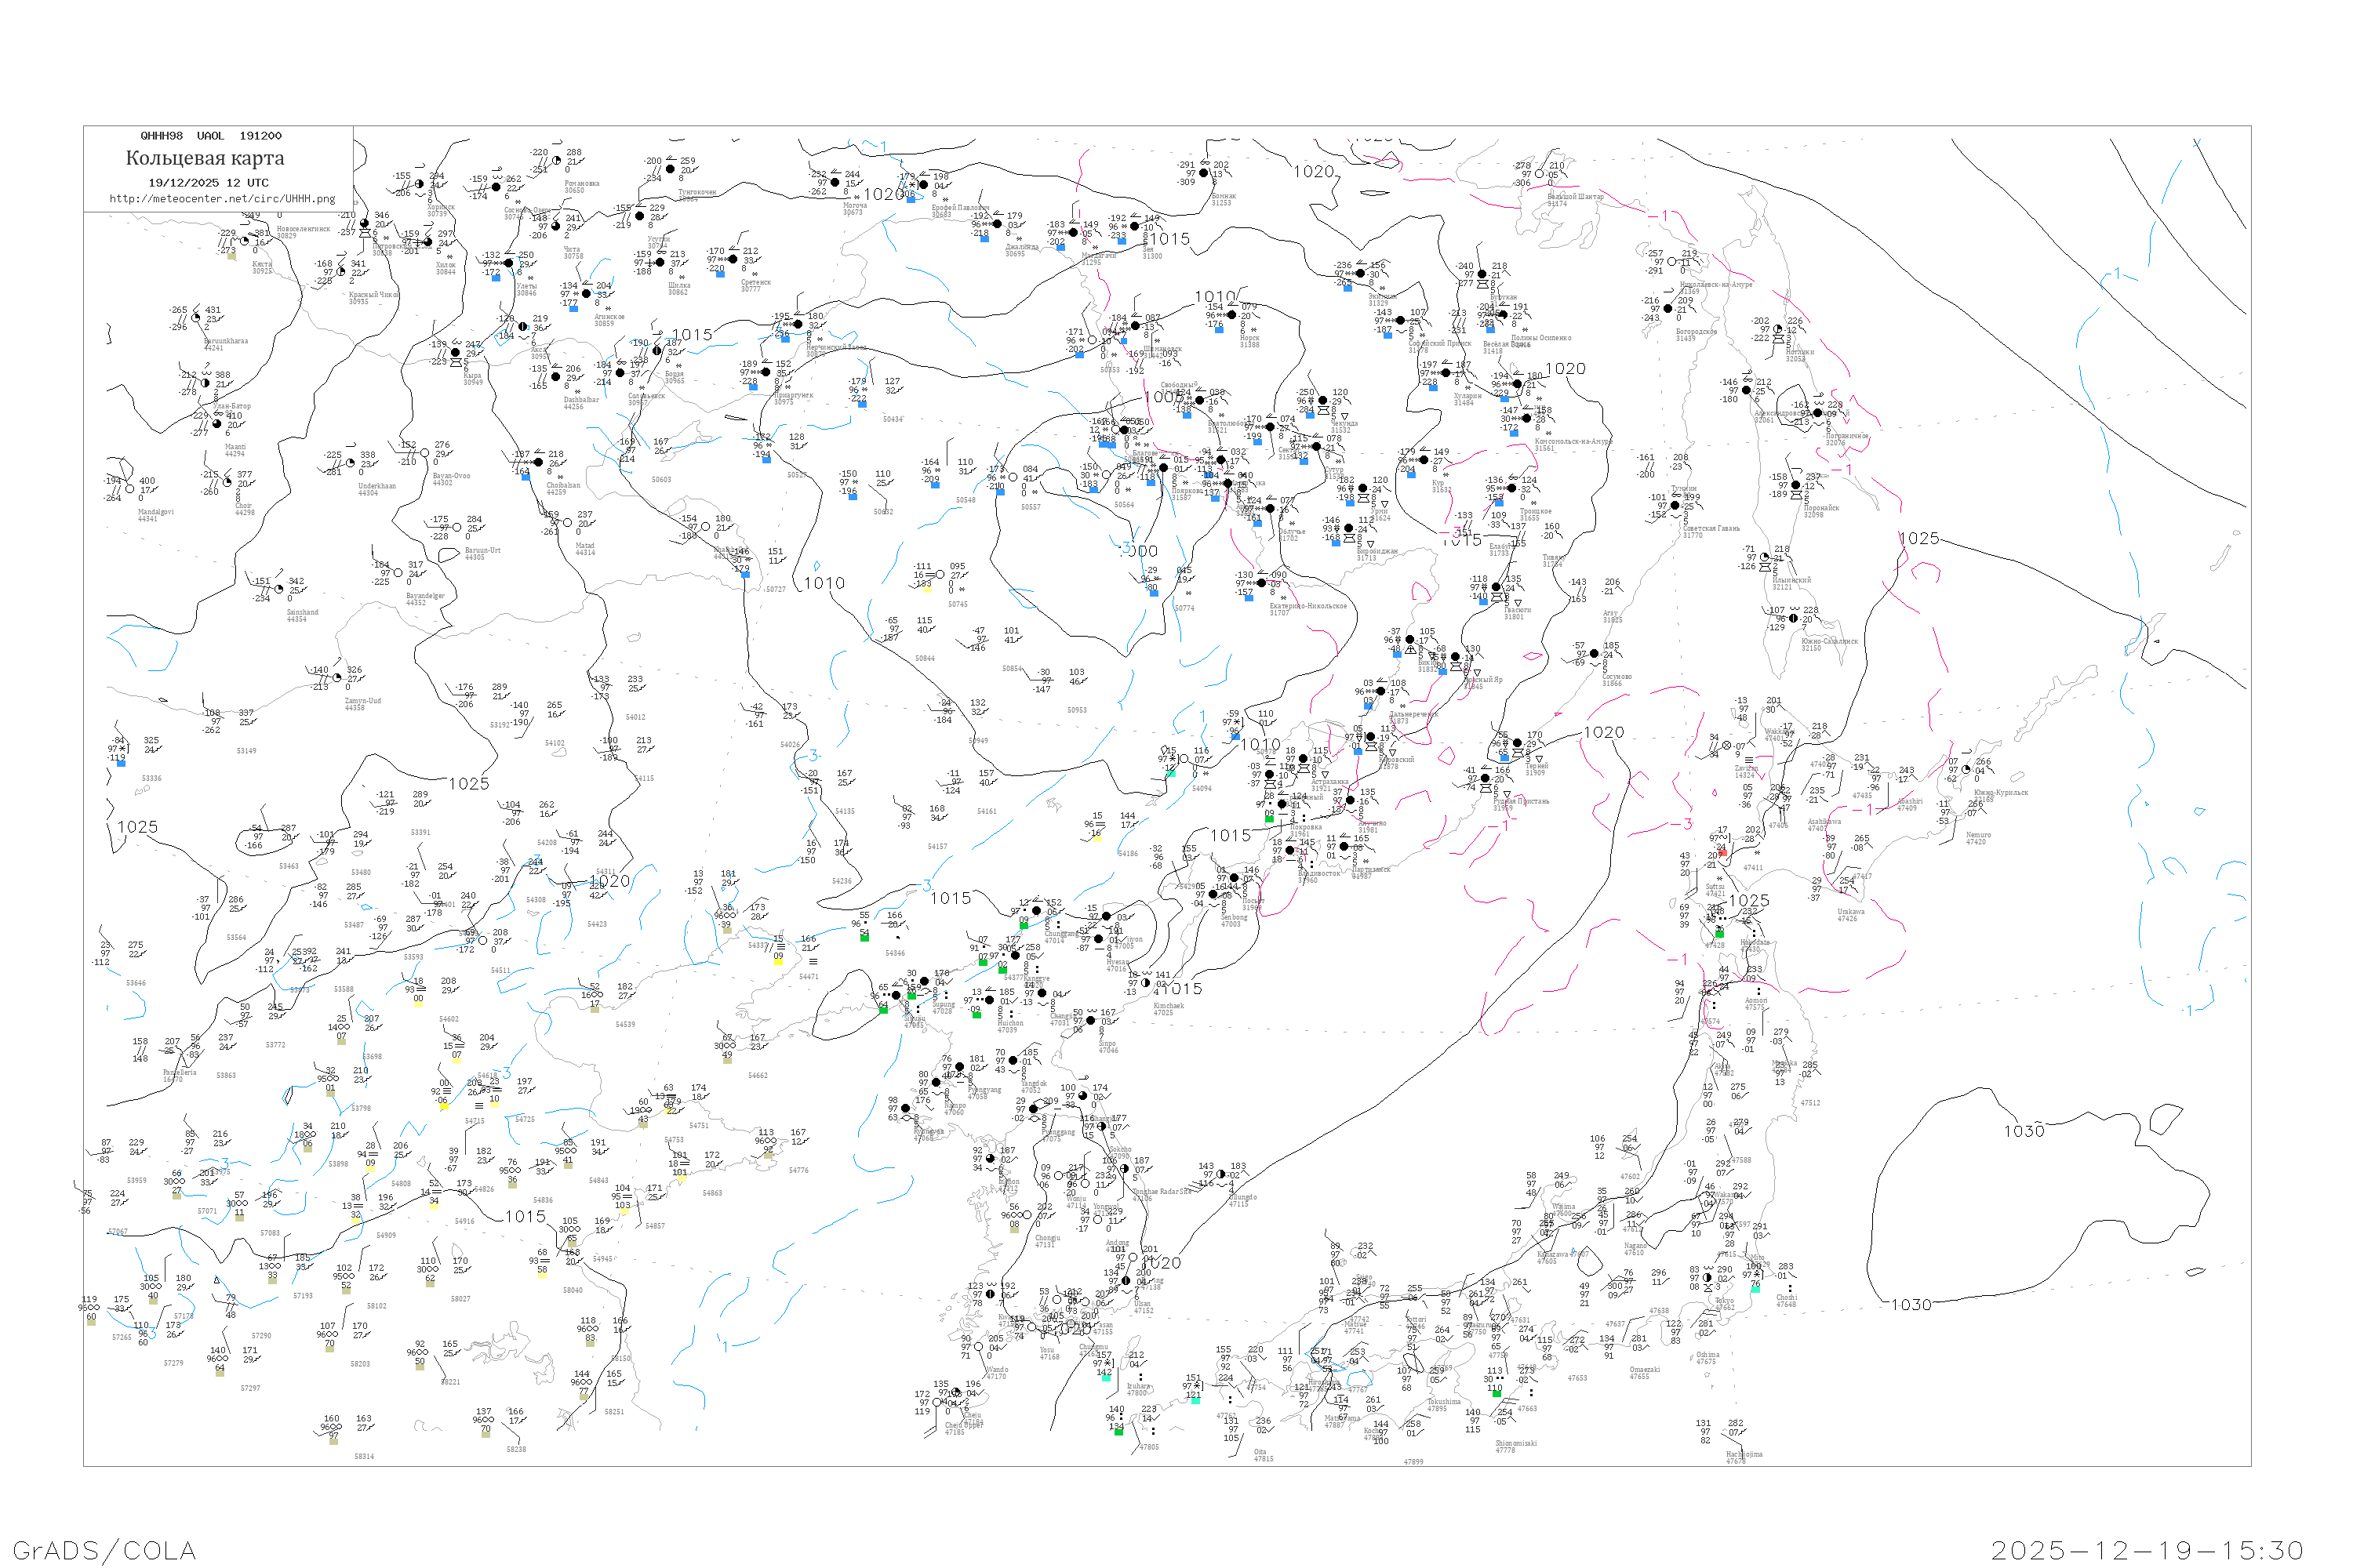This screenshot has height=1568, width=2353.
Task: Click the Романовка 30650 station cloud-cover symbol
Action: click(556, 160)
